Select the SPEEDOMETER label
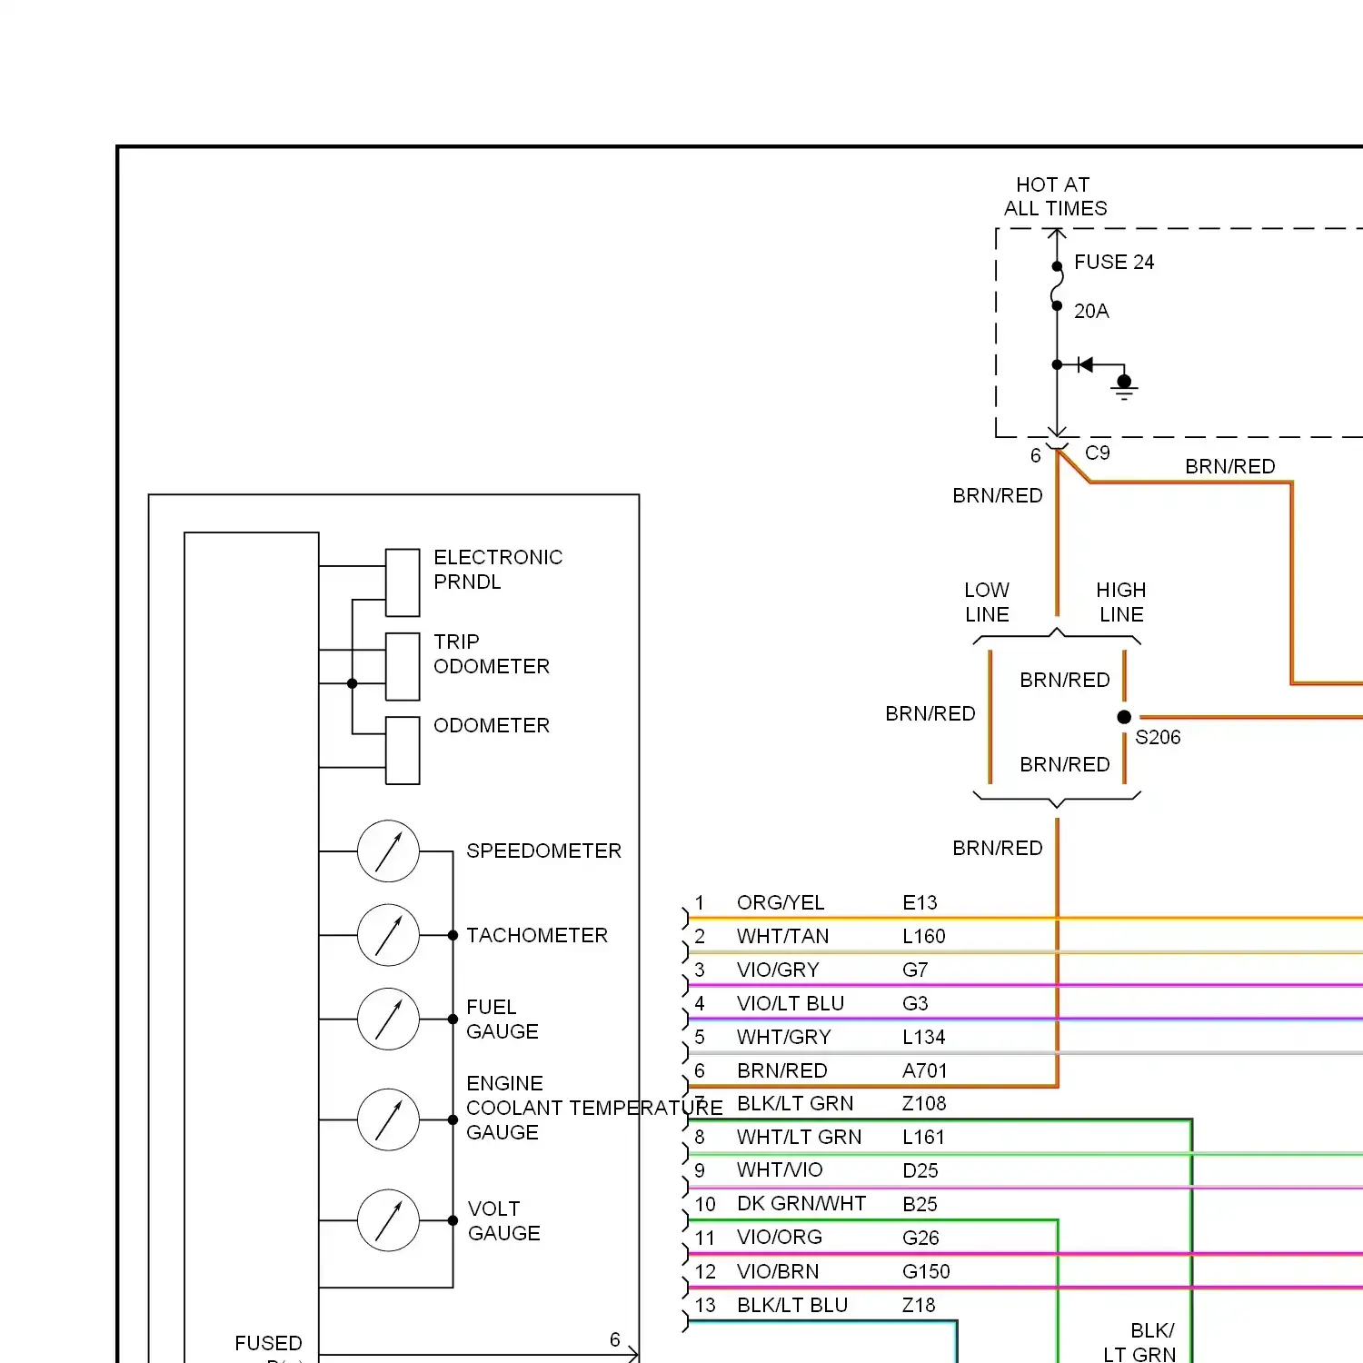 (x=543, y=851)
